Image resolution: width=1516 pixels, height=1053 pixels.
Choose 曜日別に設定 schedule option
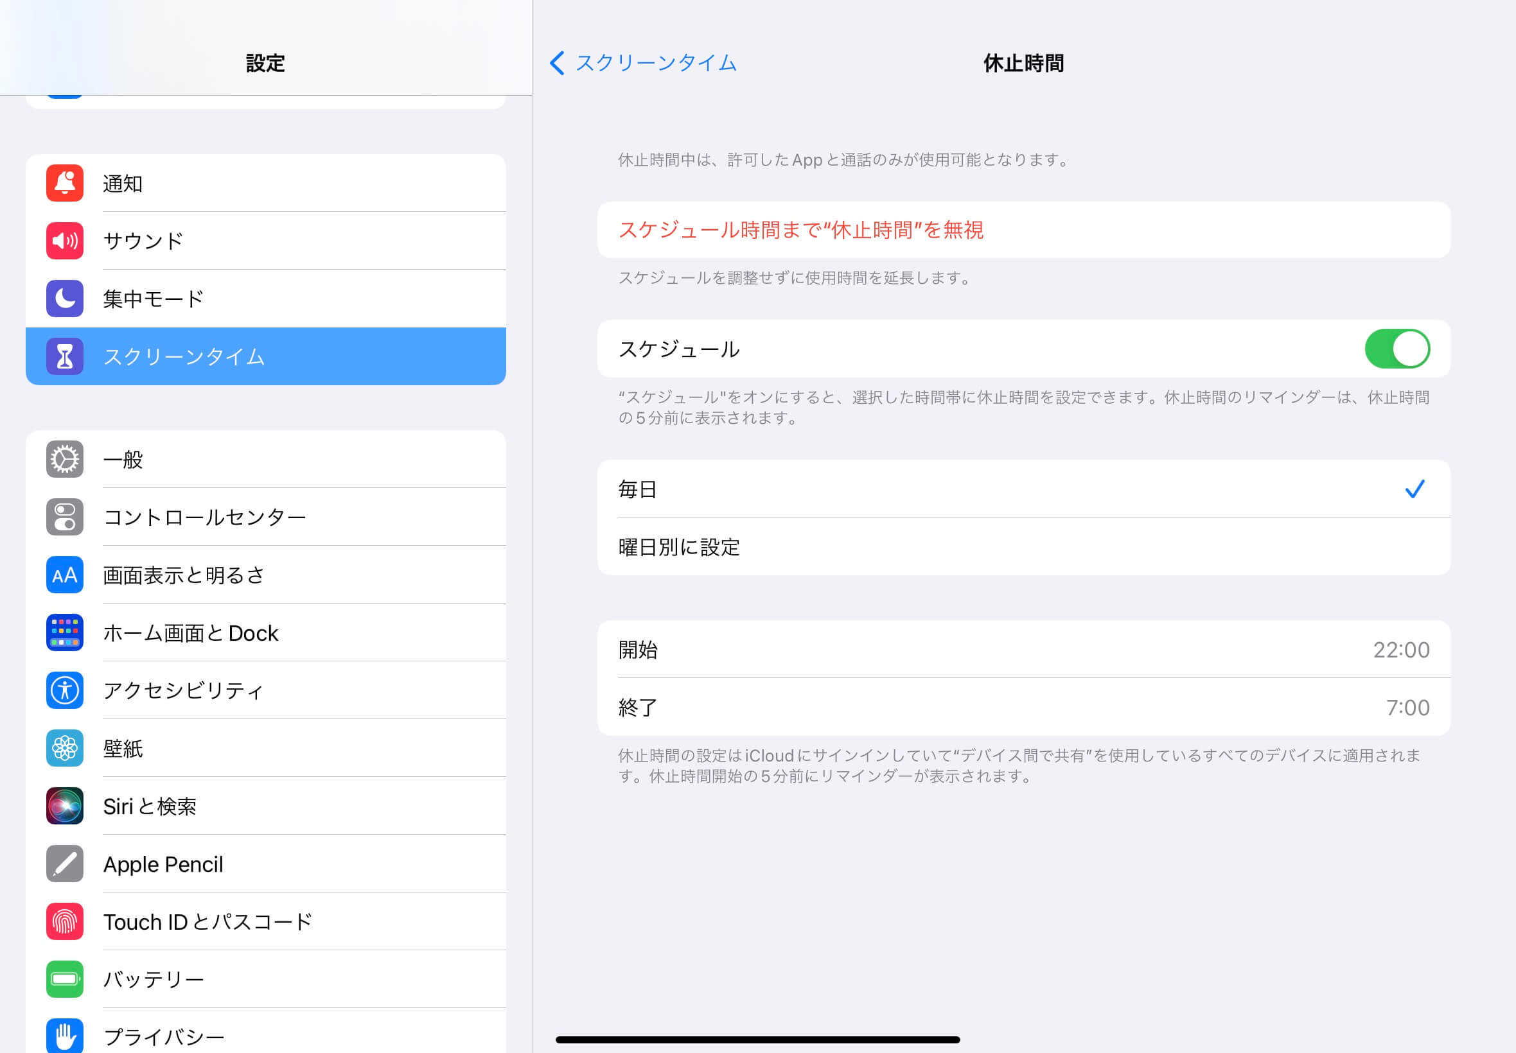(1024, 546)
